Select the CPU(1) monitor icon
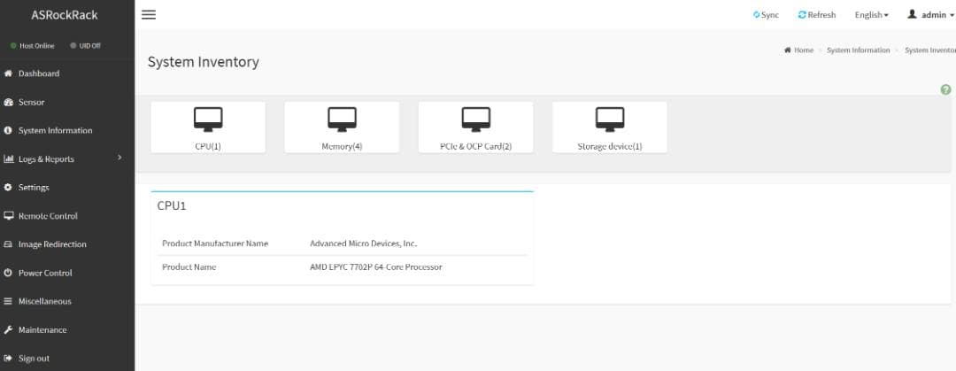Image resolution: width=956 pixels, height=371 pixels. pos(208,118)
